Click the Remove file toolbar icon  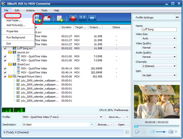tap(47, 18)
